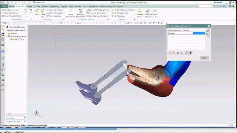Viewport: 237px width, 133px height.
Task: Click the Information icon in arrangements dialog
Action: click(190, 53)
